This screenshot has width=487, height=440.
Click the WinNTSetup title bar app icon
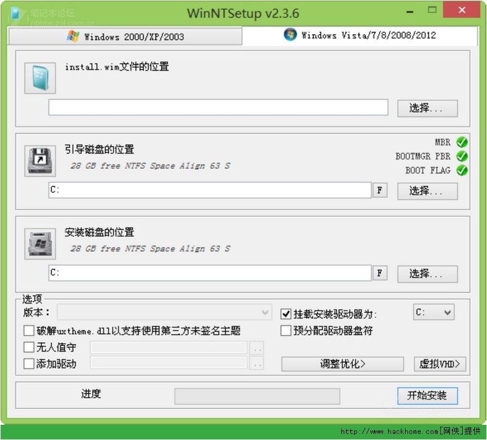pos(15,14)
